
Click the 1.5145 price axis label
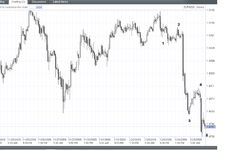click(210, 10)
